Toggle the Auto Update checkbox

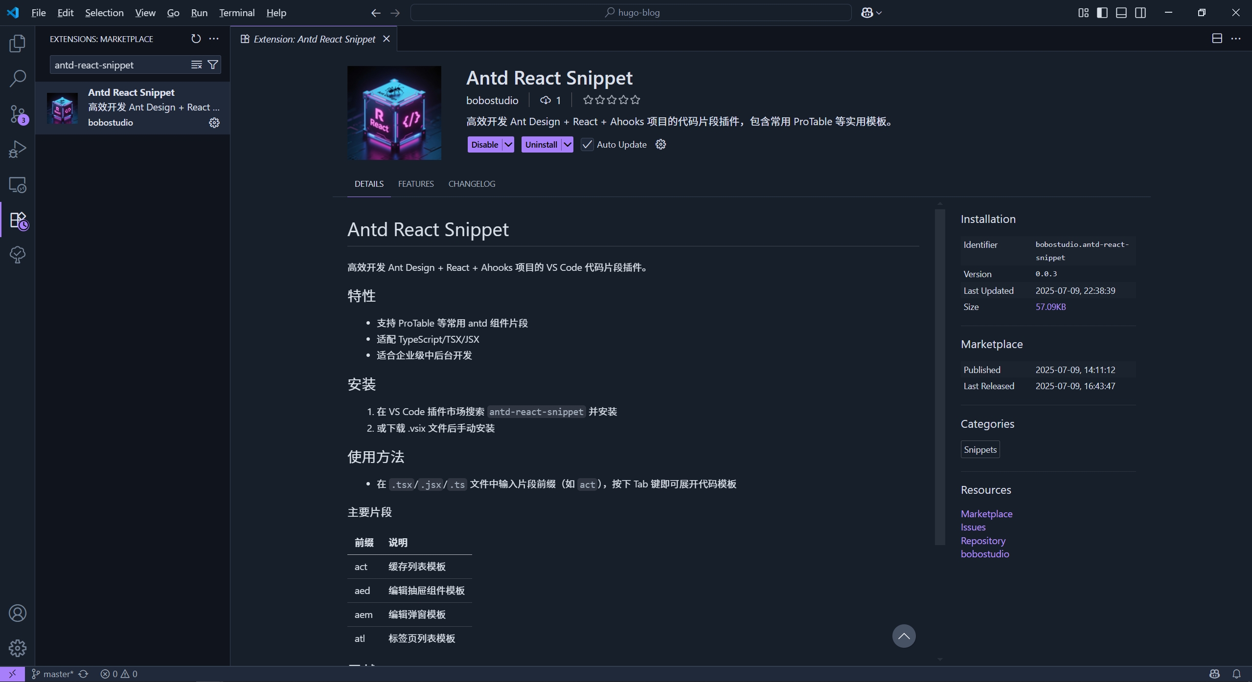coord(587,145)
